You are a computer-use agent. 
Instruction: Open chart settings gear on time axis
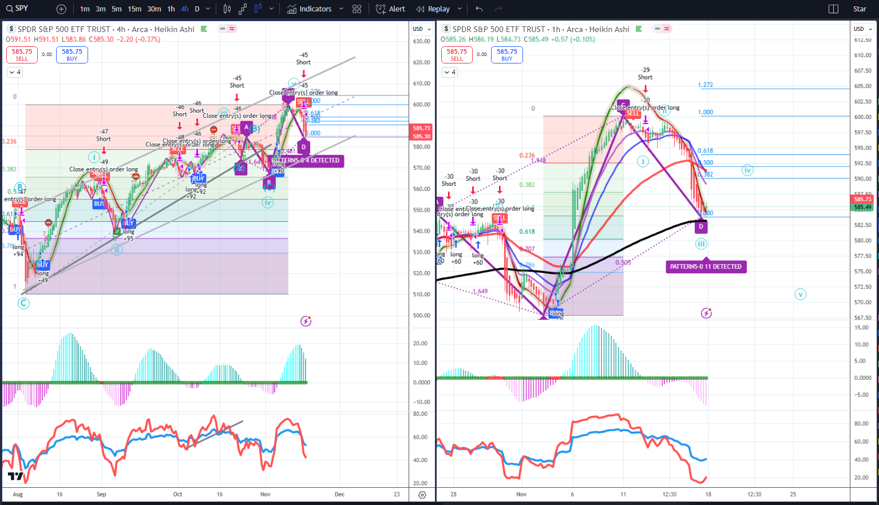(422, 495)
